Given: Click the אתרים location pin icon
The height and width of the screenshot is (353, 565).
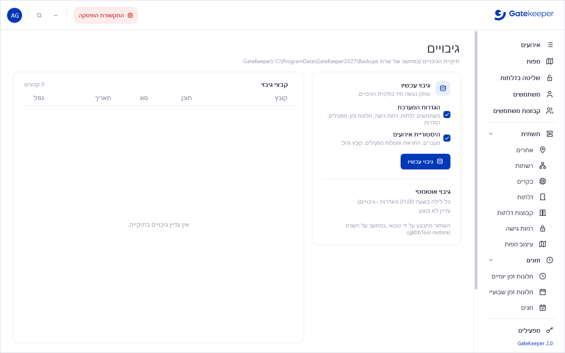Looking at the screenshot, I should point(543,150).
